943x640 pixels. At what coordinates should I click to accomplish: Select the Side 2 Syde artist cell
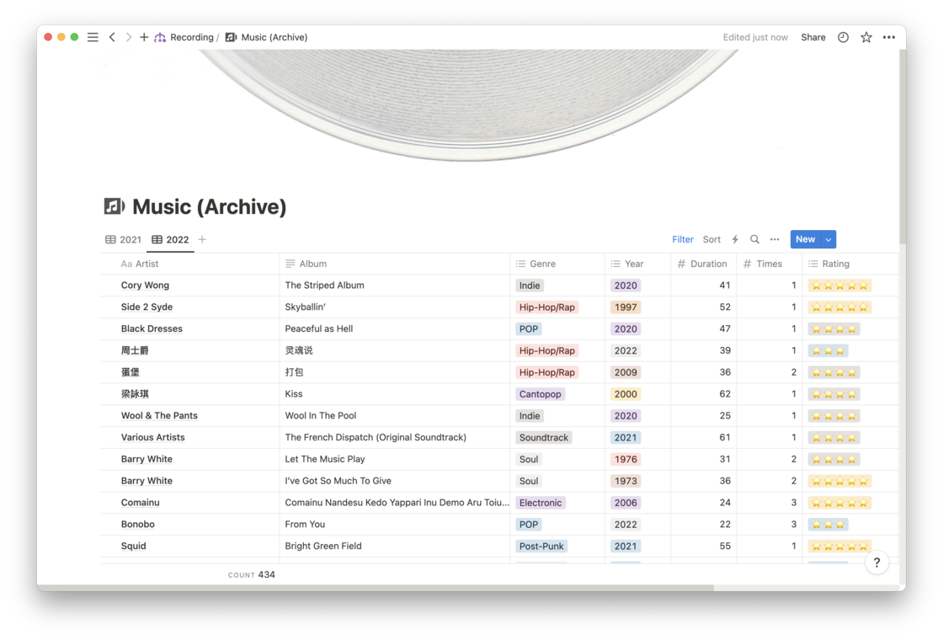click(190, 307)
